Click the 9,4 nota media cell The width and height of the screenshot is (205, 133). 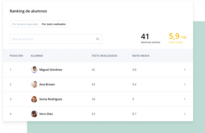134,84
